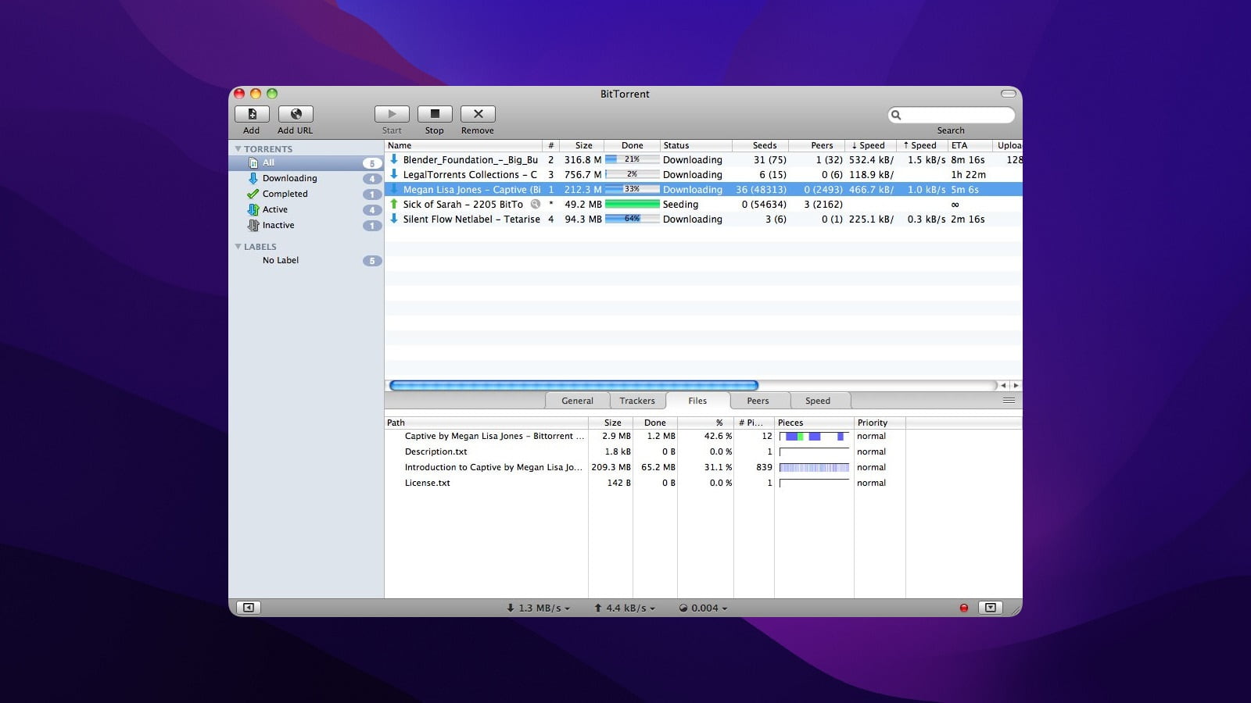Viewport: 1251px width, 703px height.
Task: Switch to the Trackers tab
Action: click(636, 401)
